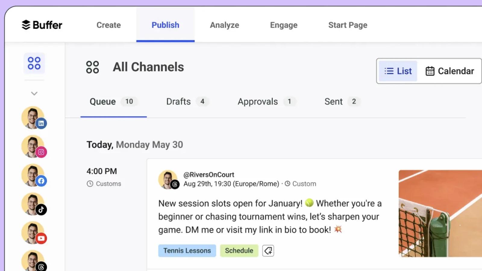Open the tennis court post image
Screen dimensions: 482x271
(440, 213)
